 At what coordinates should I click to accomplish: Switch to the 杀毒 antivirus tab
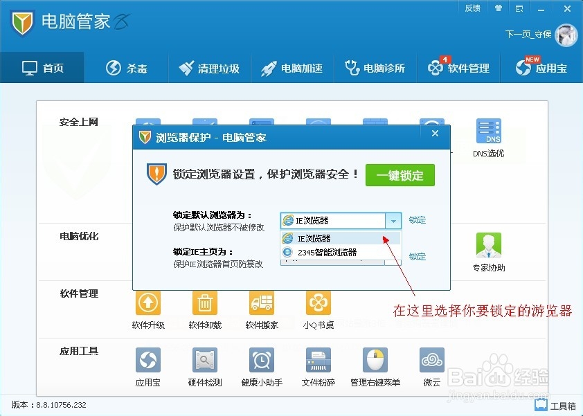tap(127, 68)
